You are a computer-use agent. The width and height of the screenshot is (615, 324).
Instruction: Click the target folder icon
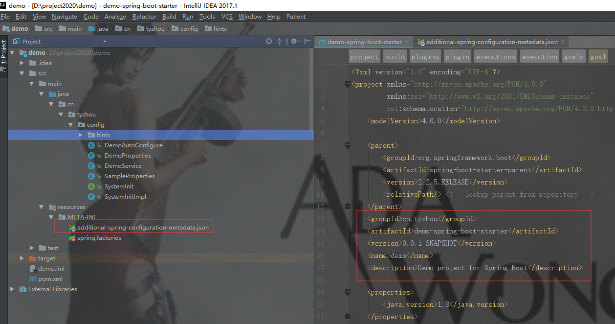pos(33,258)
